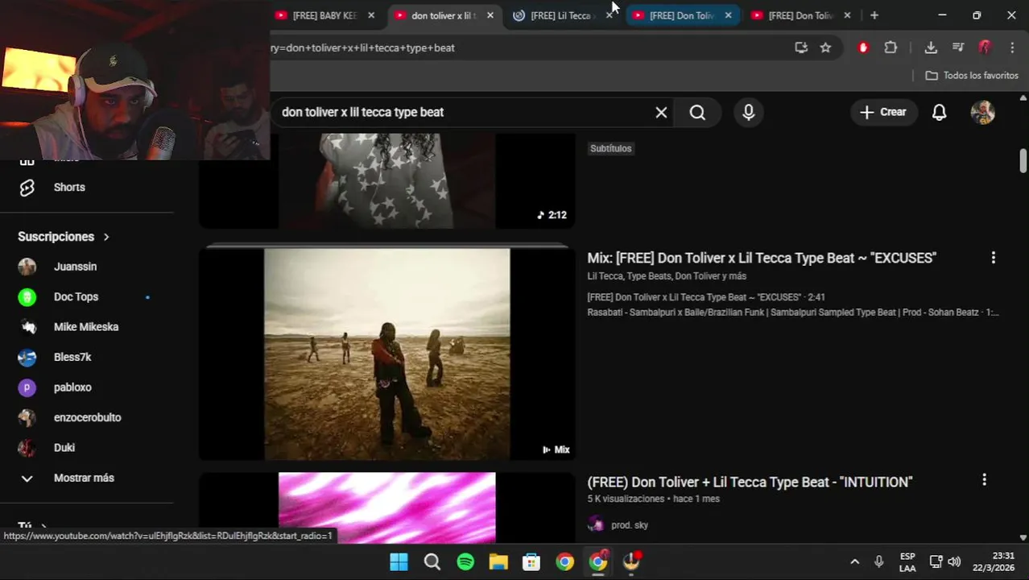Screen dimensions: 1029x580
Task: Open Microsoft Store from the taskbar
Action: click(x=531, y=561)
